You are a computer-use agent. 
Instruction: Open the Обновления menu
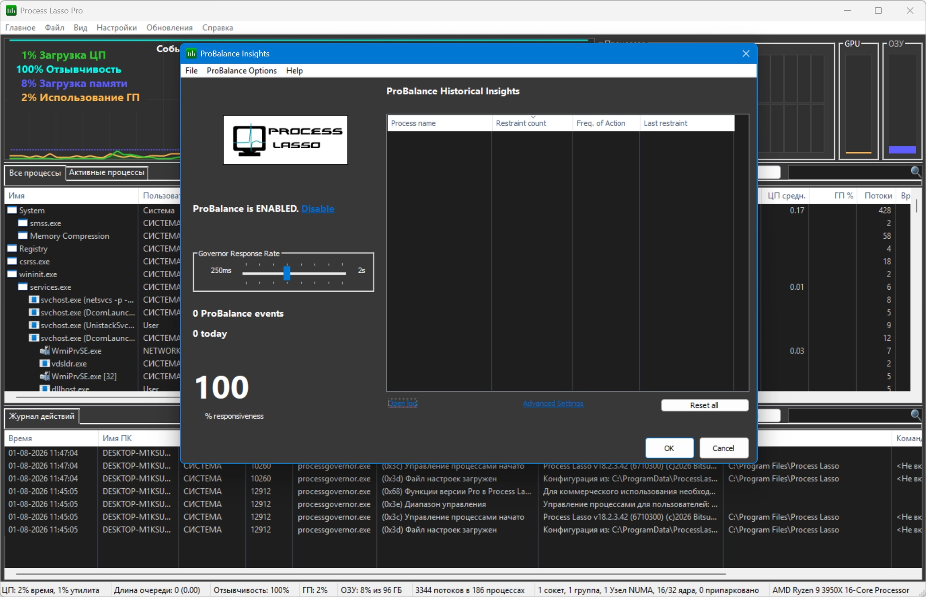coord(169,28)
